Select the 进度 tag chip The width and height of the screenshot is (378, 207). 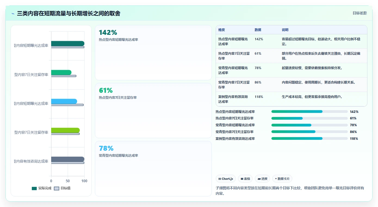[262, 179]
